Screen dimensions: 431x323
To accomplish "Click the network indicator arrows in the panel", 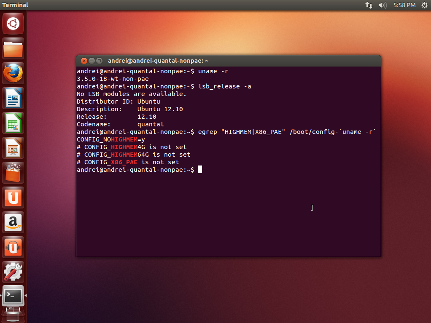I will coord(369,5).
